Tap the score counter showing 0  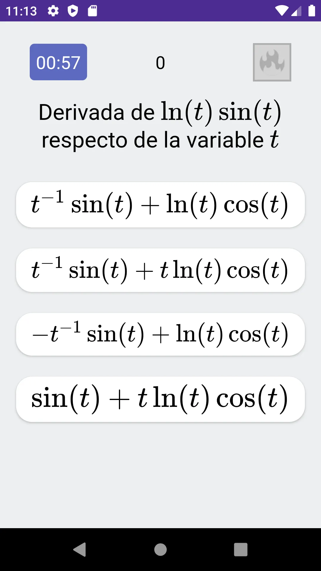click(160, 63)
